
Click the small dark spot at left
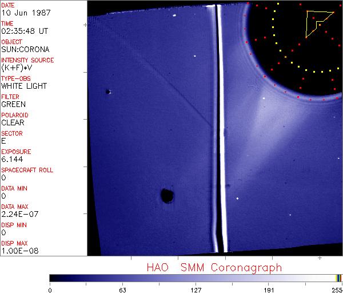coord(107,92)
